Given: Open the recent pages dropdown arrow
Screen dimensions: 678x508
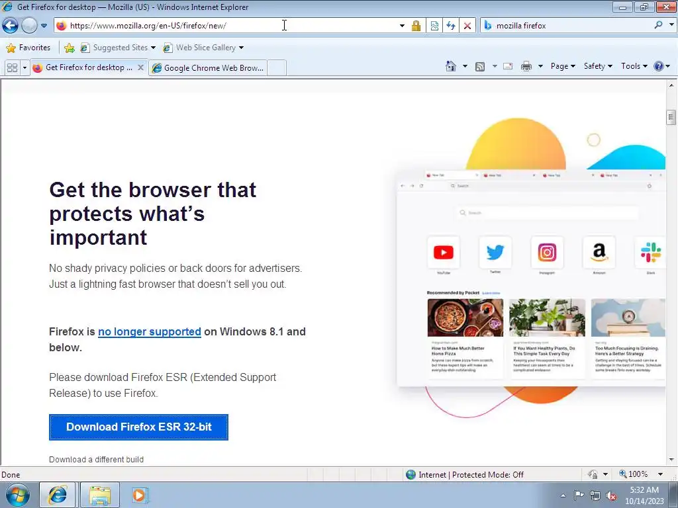Looking at the screenshot, I should [44, 26].
